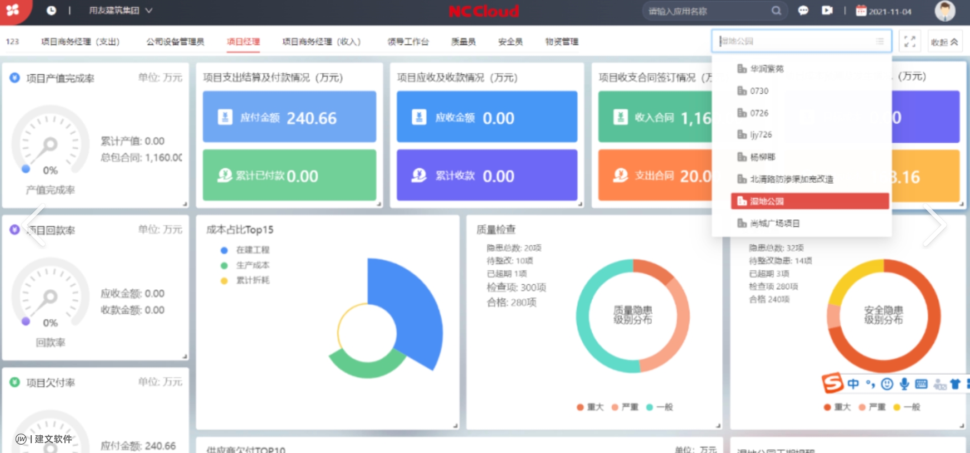Toggle 一般 legend in safety chart
The image size is (970, 453).
pos(907,407)
